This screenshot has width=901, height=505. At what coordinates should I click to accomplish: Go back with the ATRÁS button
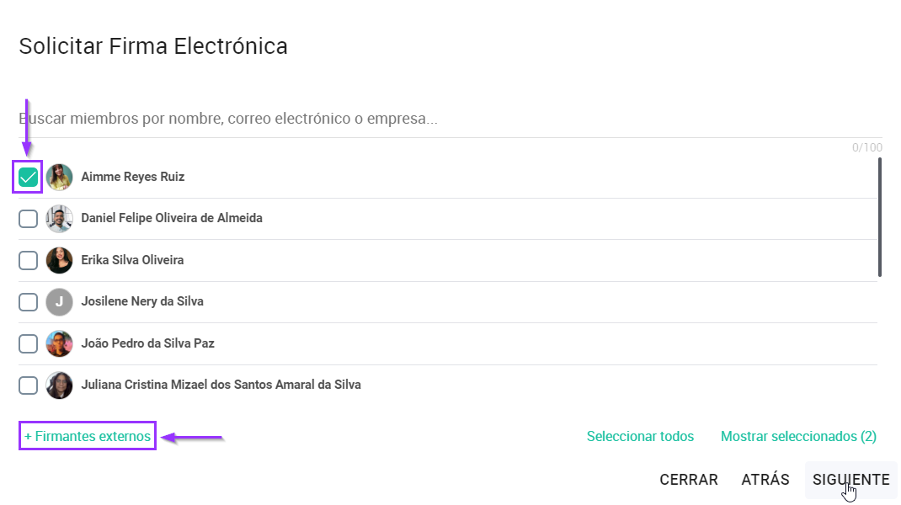coord(765,480)
